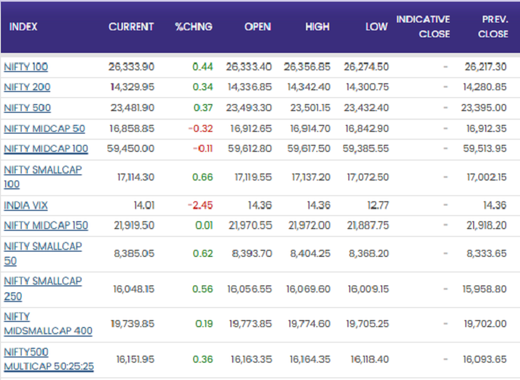Click the OPEN column header
This screenshot has width=520, height=380.
coord(257,27)
